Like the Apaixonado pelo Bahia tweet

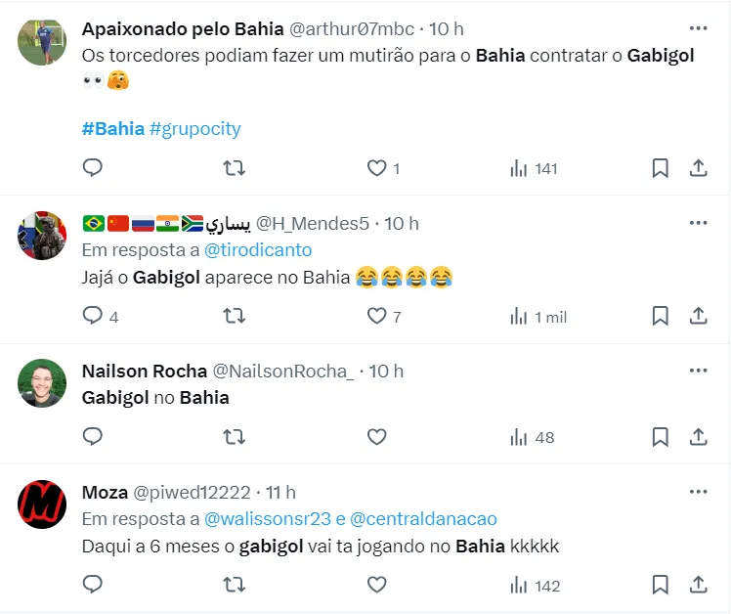377,168
